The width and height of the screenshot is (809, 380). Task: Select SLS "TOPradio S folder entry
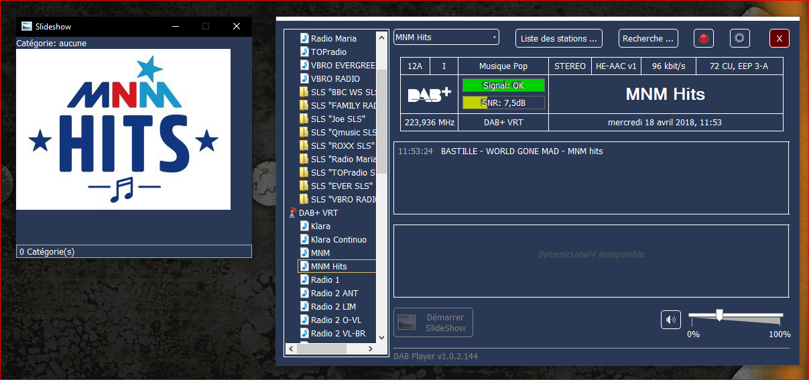[338, 172]
